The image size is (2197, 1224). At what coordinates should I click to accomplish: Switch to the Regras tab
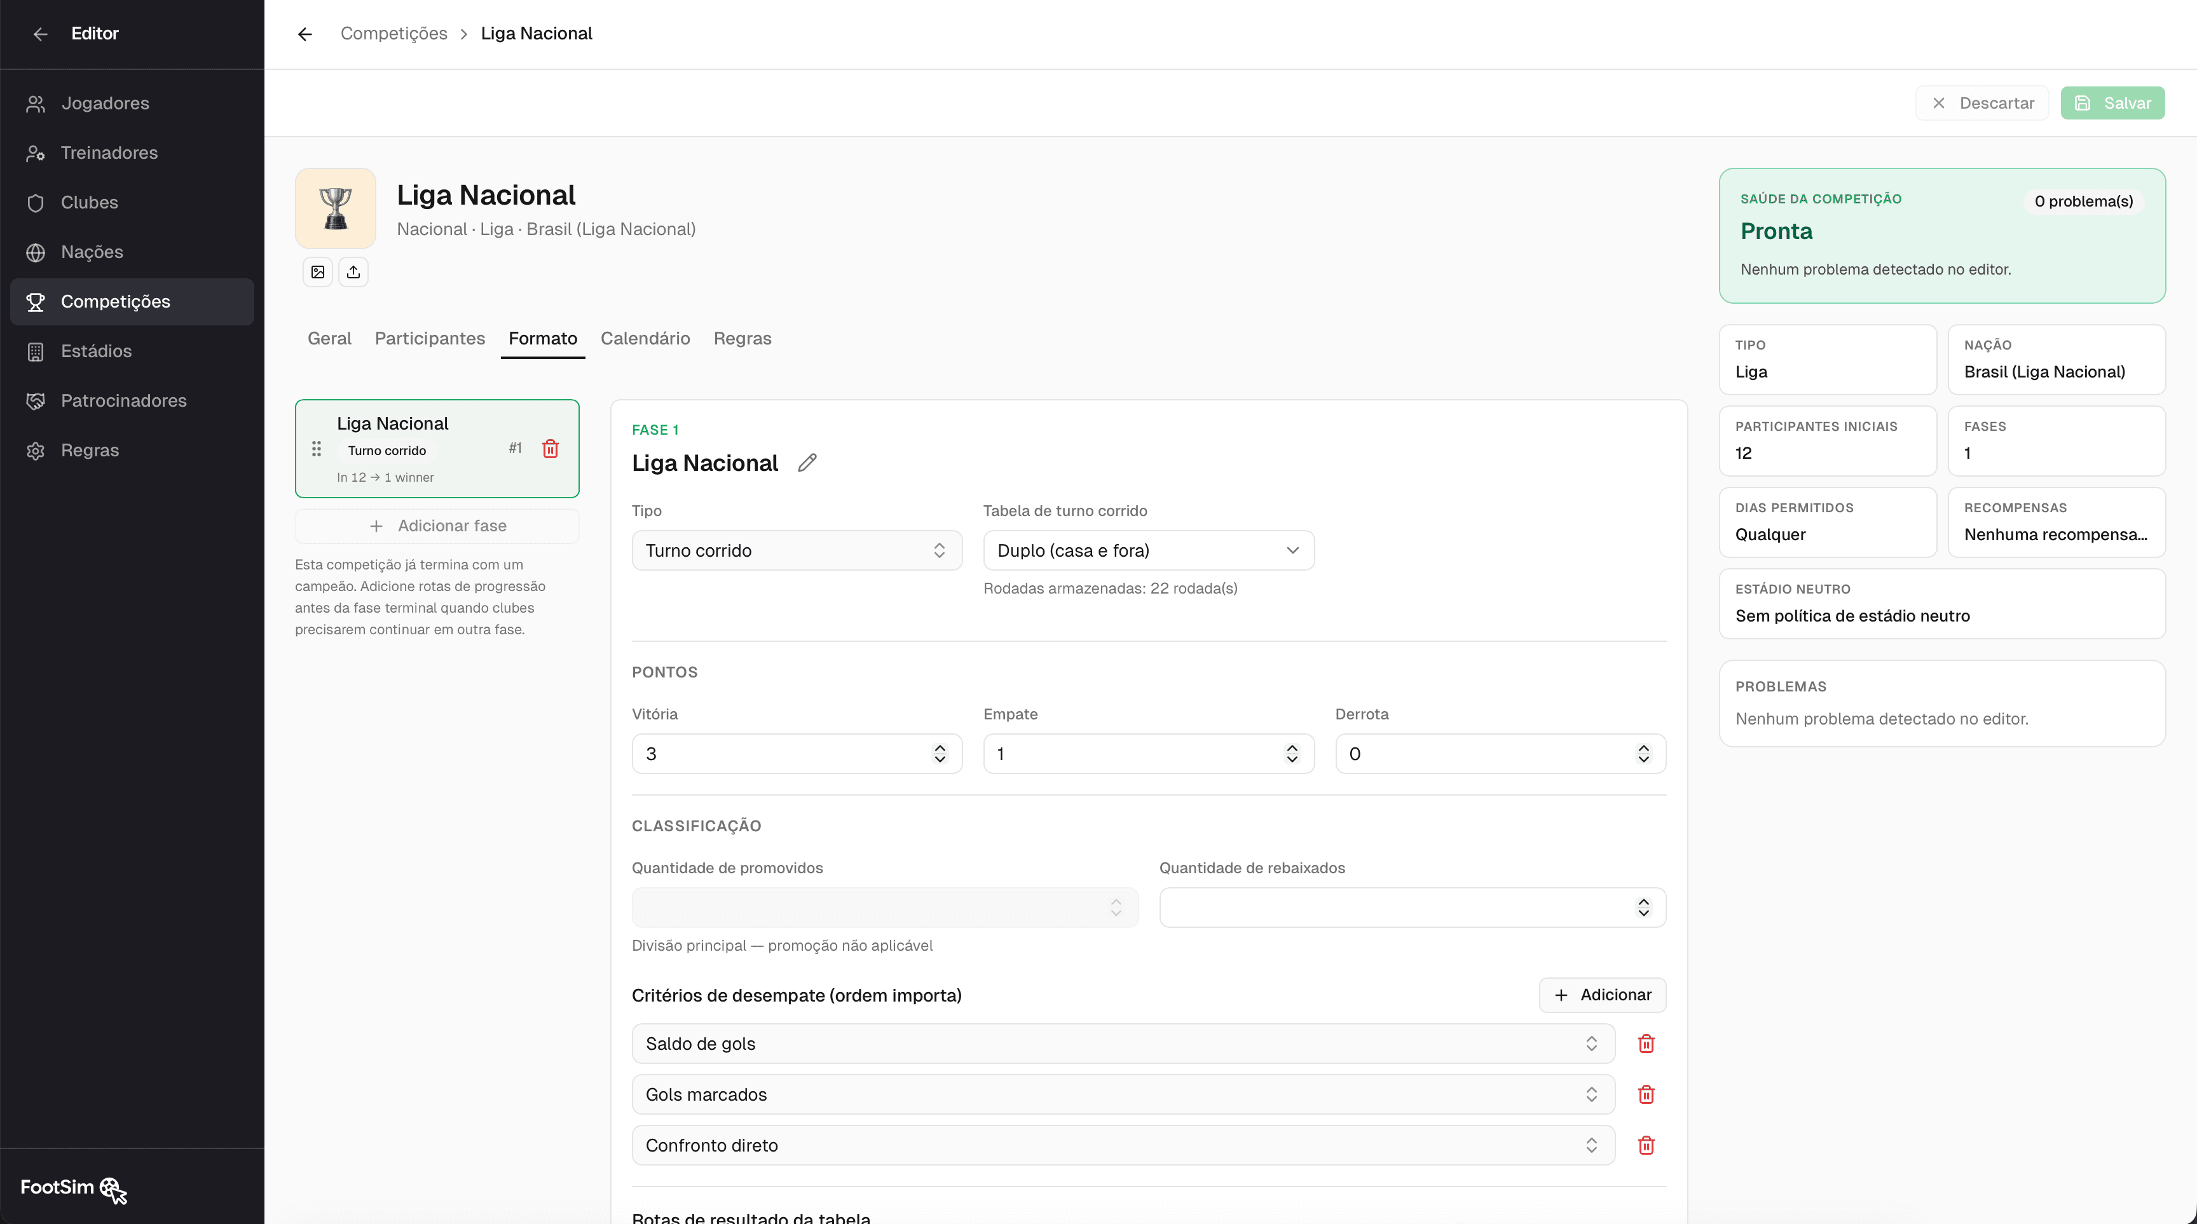click(x=742, y=338)
